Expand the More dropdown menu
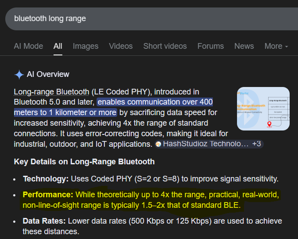Viewport: 298px width, 239px height. 276,46
